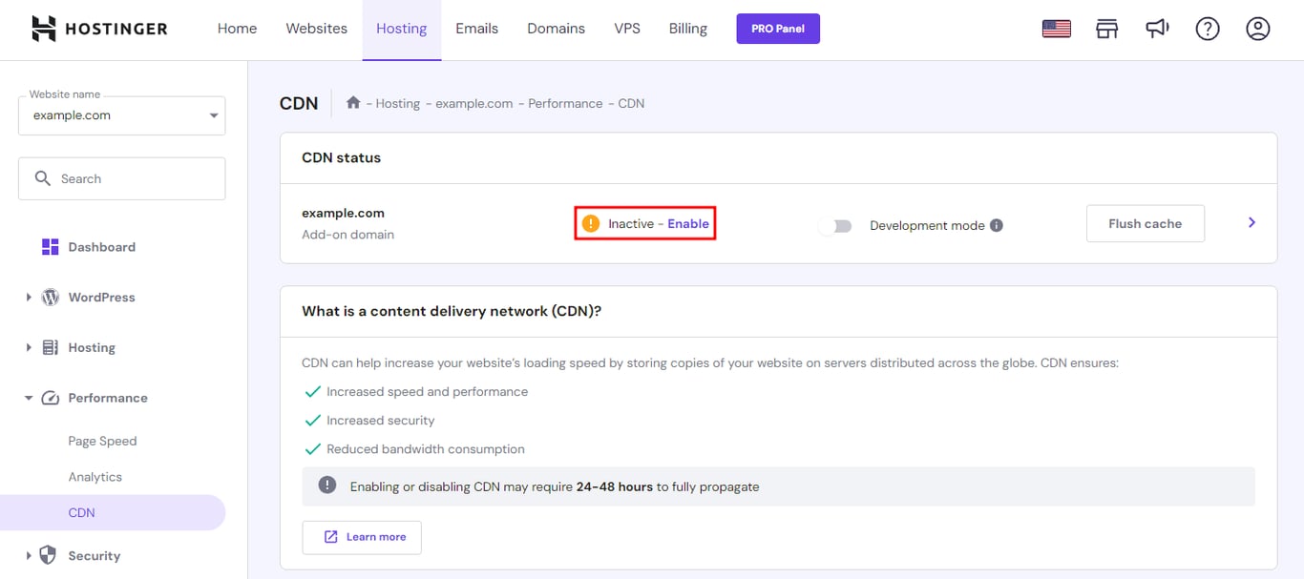Screen dimensions: 1304x579
Task: Open the Website name dropdown
Action: (121, 114)
